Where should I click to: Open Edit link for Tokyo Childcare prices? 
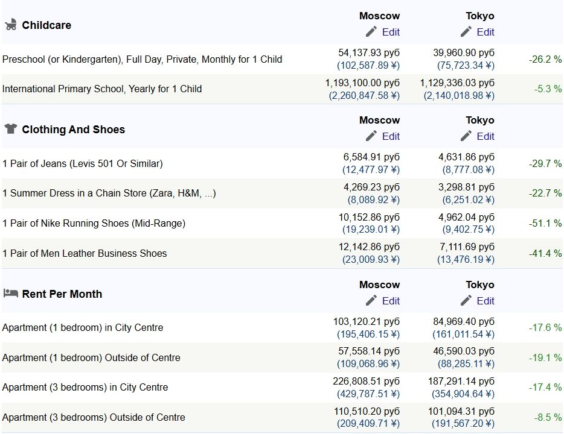485,32
